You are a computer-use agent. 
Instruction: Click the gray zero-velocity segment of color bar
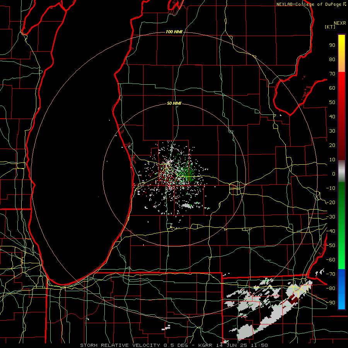pyautogui.click(x=341, y=171)
